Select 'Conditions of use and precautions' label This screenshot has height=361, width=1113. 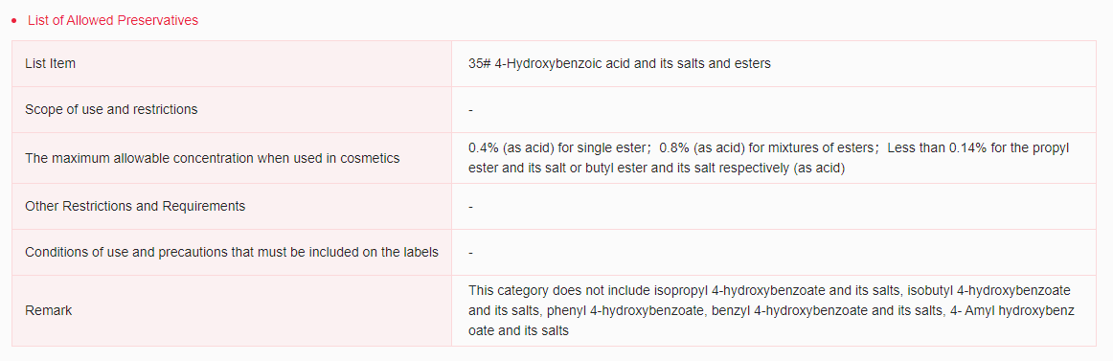tap(232, 253)
